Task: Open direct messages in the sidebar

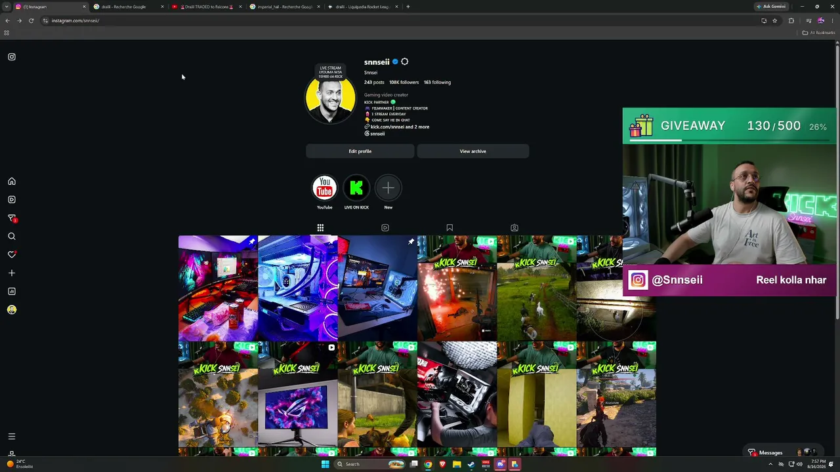Action: (x=12, y=218)
